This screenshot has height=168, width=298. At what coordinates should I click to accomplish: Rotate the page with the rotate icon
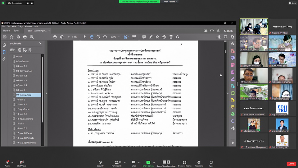point(178,37)
